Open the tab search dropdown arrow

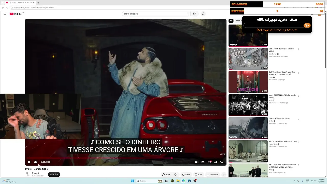tap(2, 3)
